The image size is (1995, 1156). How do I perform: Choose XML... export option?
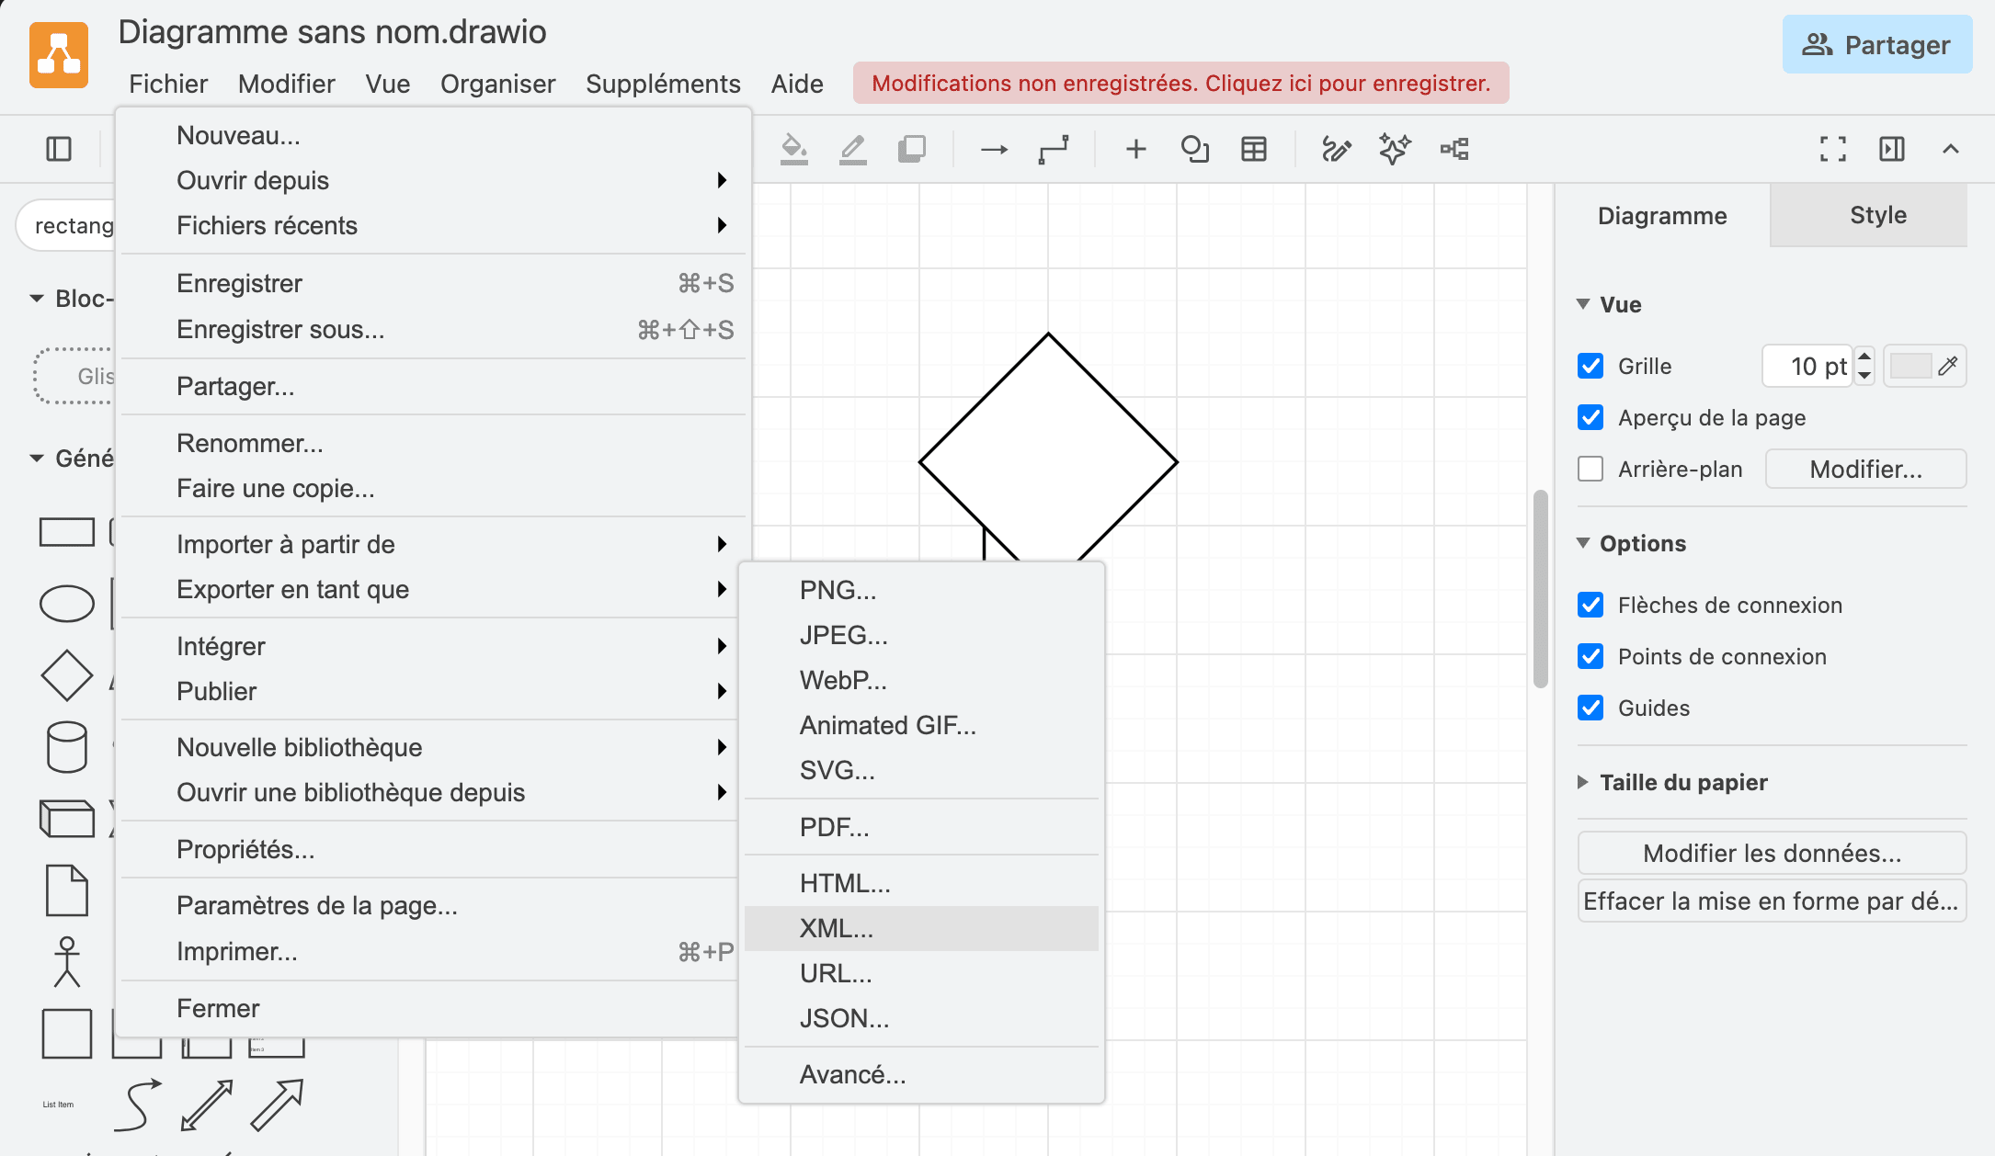[x=921, y=928]
